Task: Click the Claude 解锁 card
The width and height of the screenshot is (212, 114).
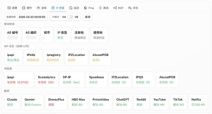Action: (x=12, y=102)
